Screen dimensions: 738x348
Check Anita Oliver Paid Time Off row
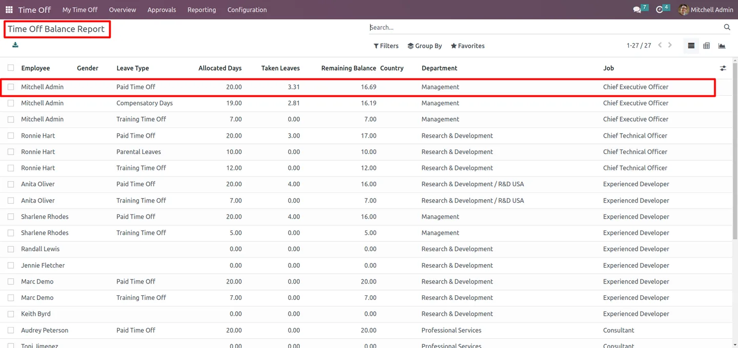pyautogui.click(x=11, y=184)
